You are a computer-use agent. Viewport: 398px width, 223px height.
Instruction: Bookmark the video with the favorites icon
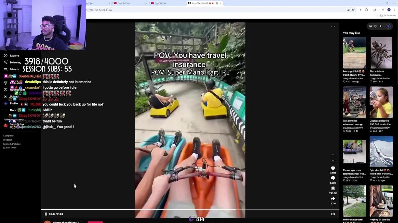[333, 188]
